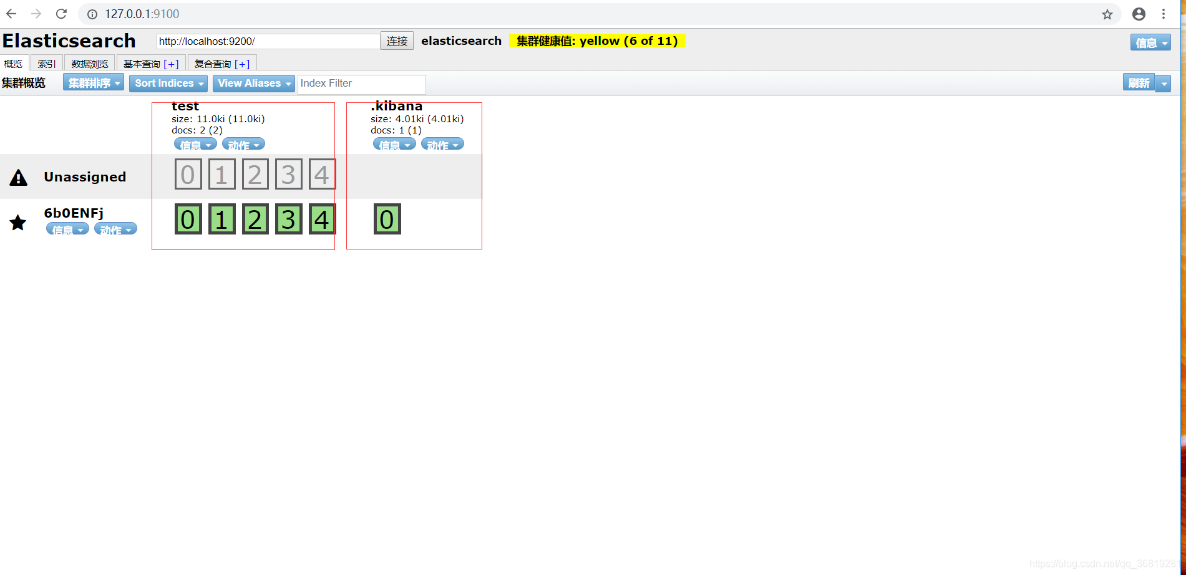Add a new 复合查询 tab with [+]
This screenshot has height=575, width=1186.
242,64
